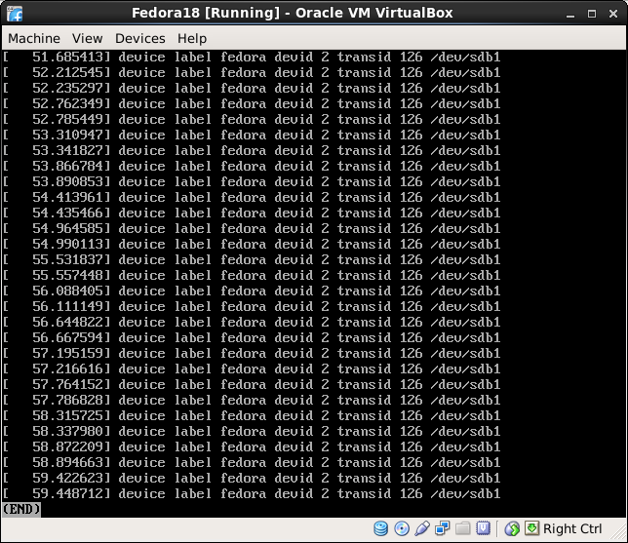Open the Machine menu
This screenshot has width=628, height=543.
[x=34, y=38]
